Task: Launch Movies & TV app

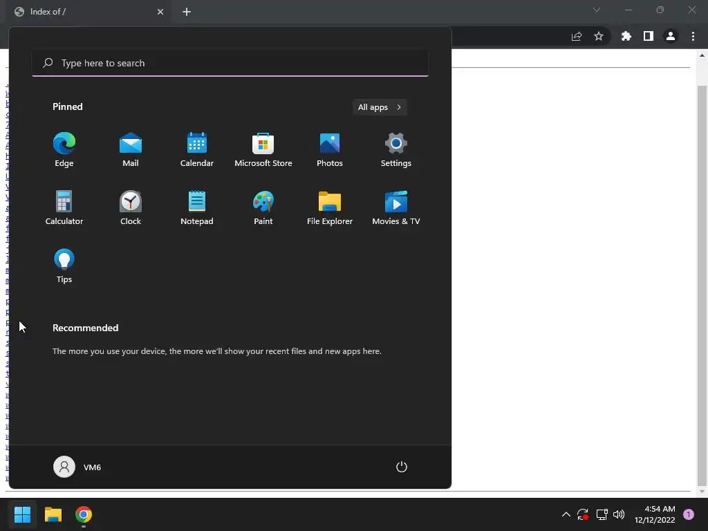Action: click(396, 207)
